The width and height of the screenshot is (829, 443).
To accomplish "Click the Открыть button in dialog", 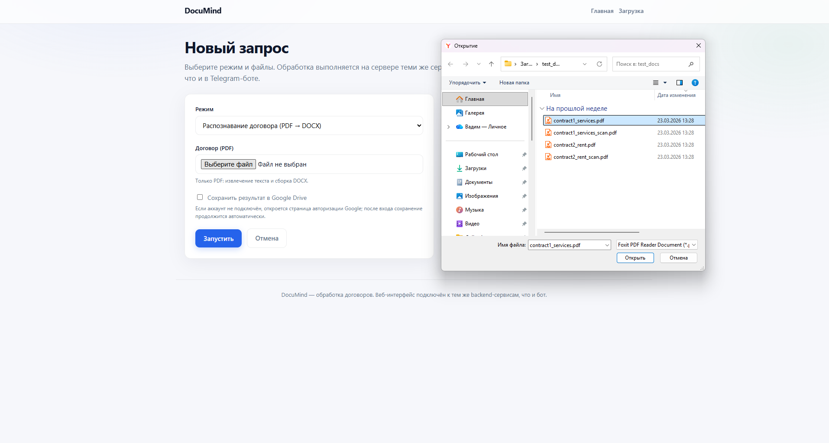I will 635,258.
